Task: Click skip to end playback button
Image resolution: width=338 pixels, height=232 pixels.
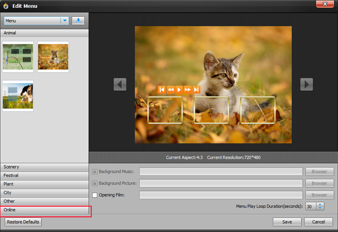Action: (196, 90)
